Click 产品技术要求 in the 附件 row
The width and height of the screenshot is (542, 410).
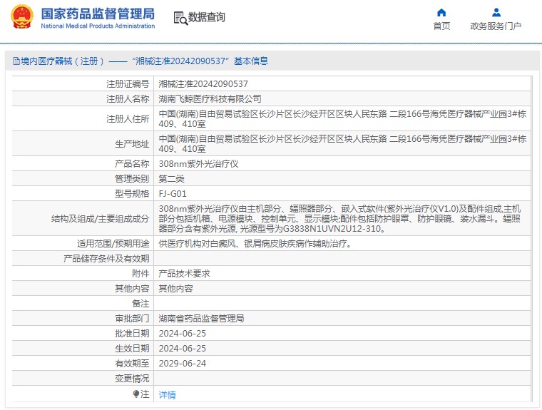(184, 273)
